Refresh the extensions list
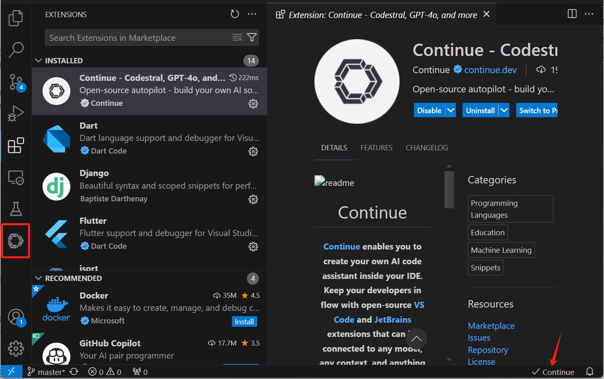The width and height of the screenshot is (604, 379). point(234,14)
